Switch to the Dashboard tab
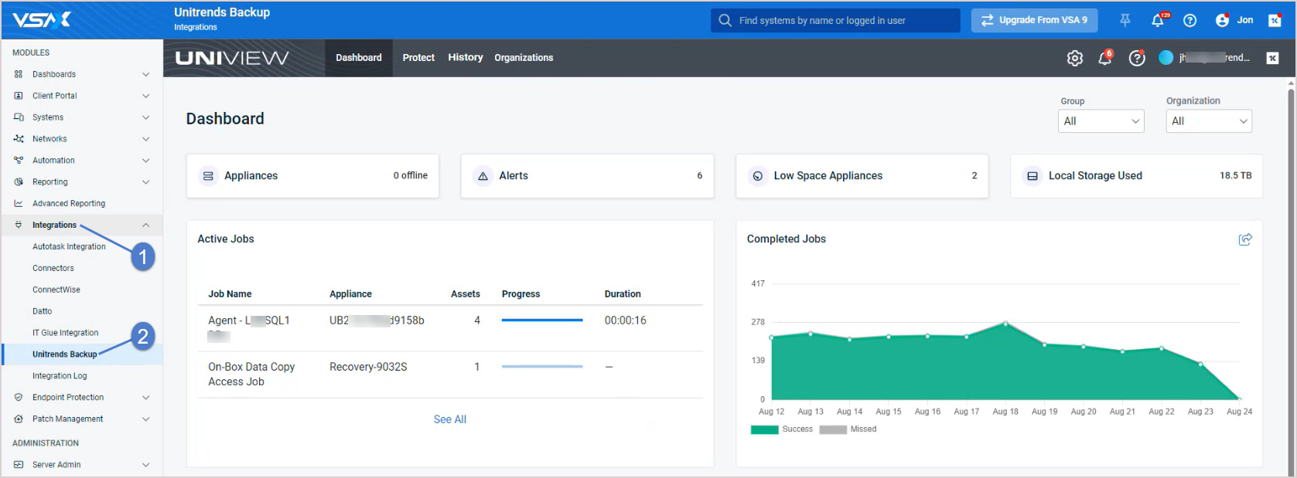The image size is (1297, 478). 359,58
